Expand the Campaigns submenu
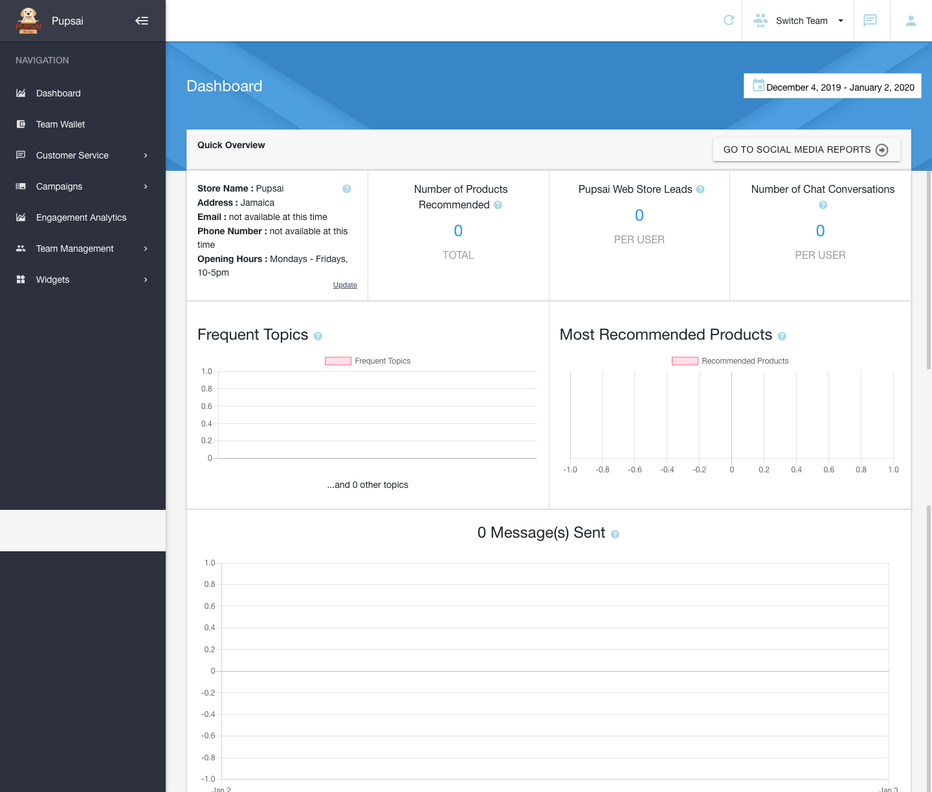Image resolution: width=932 pixels, height=792 pixels. tap(82, 186)
